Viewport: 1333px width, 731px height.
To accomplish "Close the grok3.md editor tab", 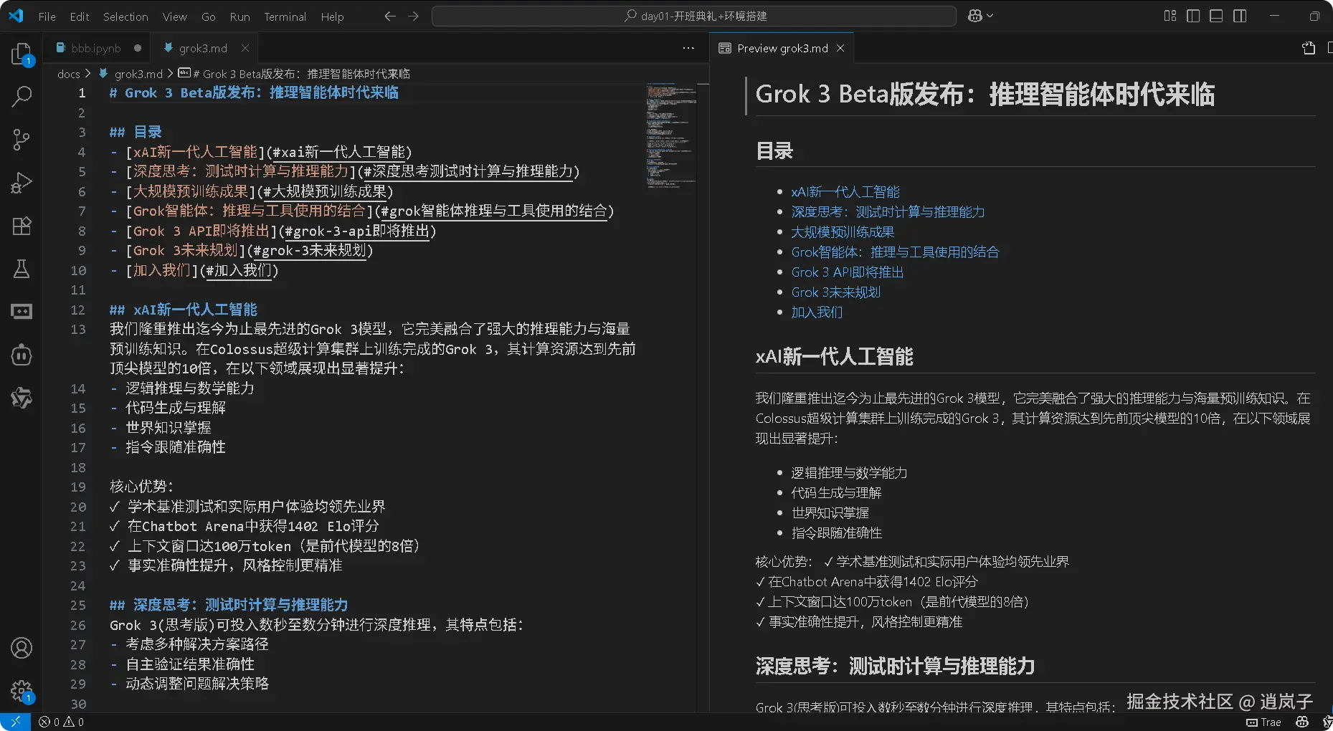I will click(245, 48).
